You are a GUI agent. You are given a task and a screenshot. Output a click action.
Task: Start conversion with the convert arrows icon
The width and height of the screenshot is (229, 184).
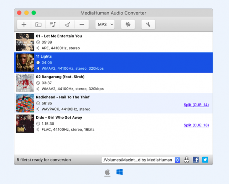128,24
